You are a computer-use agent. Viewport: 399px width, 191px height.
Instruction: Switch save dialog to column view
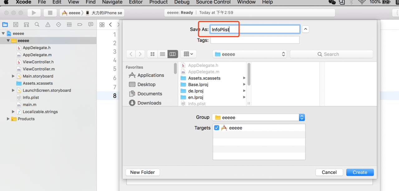point(173,54)
